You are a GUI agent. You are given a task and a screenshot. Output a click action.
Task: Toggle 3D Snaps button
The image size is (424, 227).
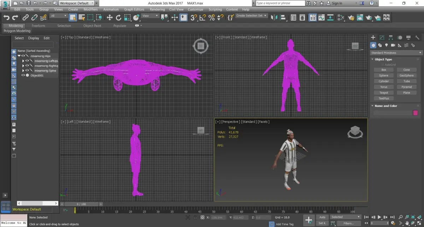pos(194,17)
